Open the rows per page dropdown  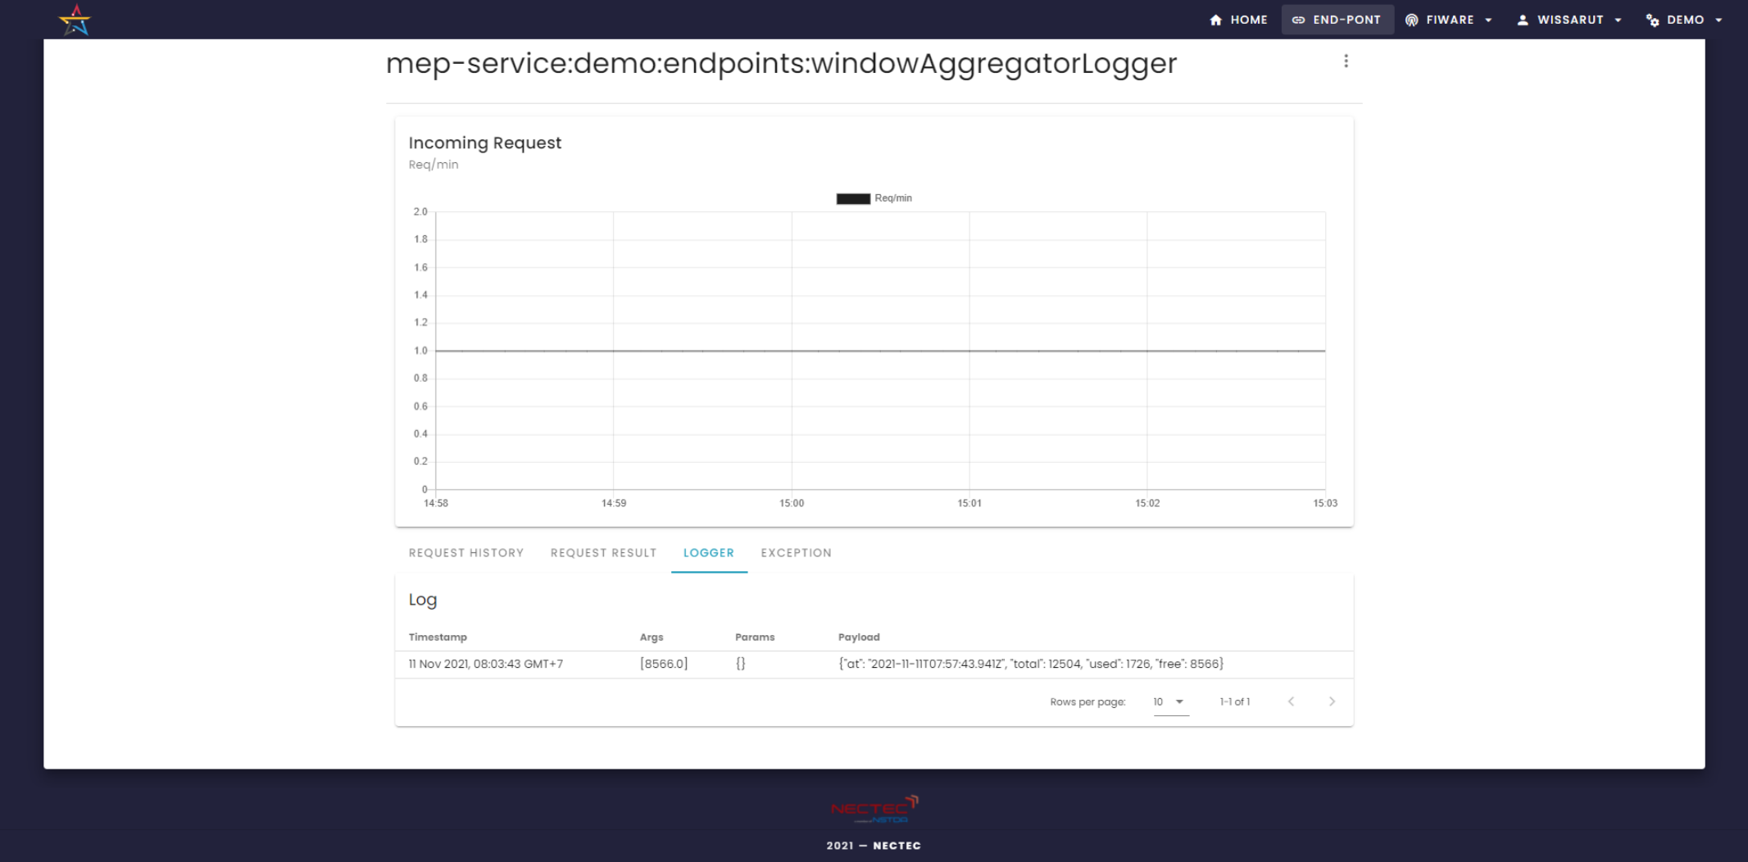[x=1170, y=702]
